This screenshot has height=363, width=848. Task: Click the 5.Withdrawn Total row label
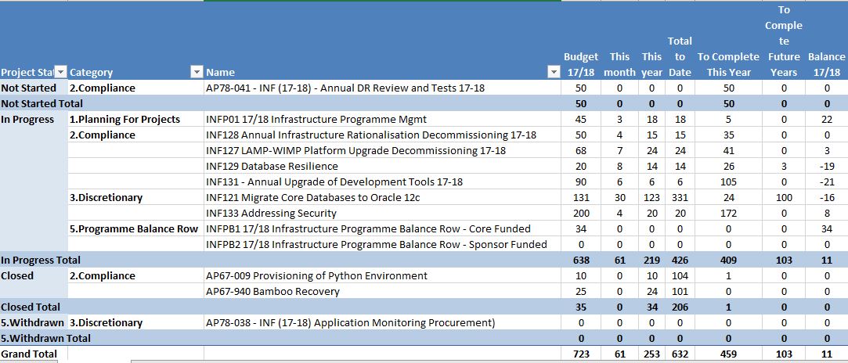click(45, 339)
